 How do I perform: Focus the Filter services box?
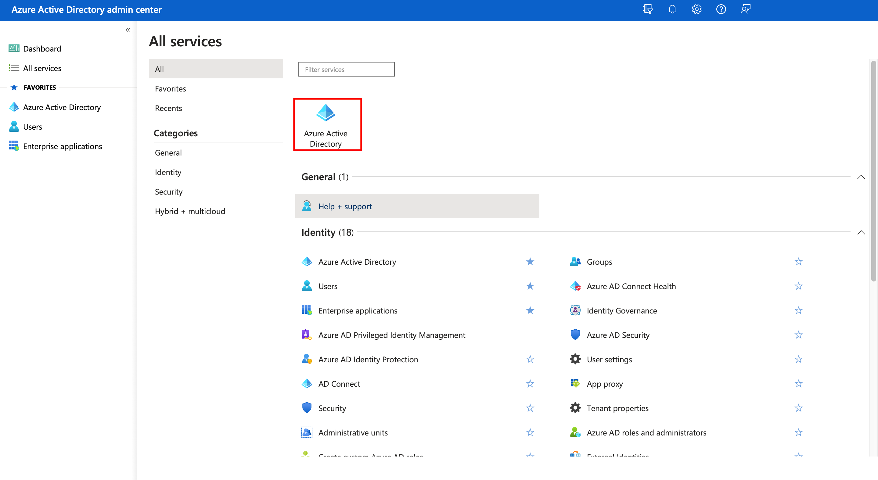(346, 70)
